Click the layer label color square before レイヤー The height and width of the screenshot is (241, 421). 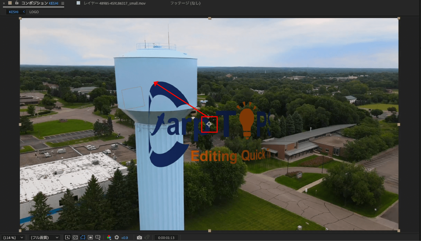coord(78,3)
